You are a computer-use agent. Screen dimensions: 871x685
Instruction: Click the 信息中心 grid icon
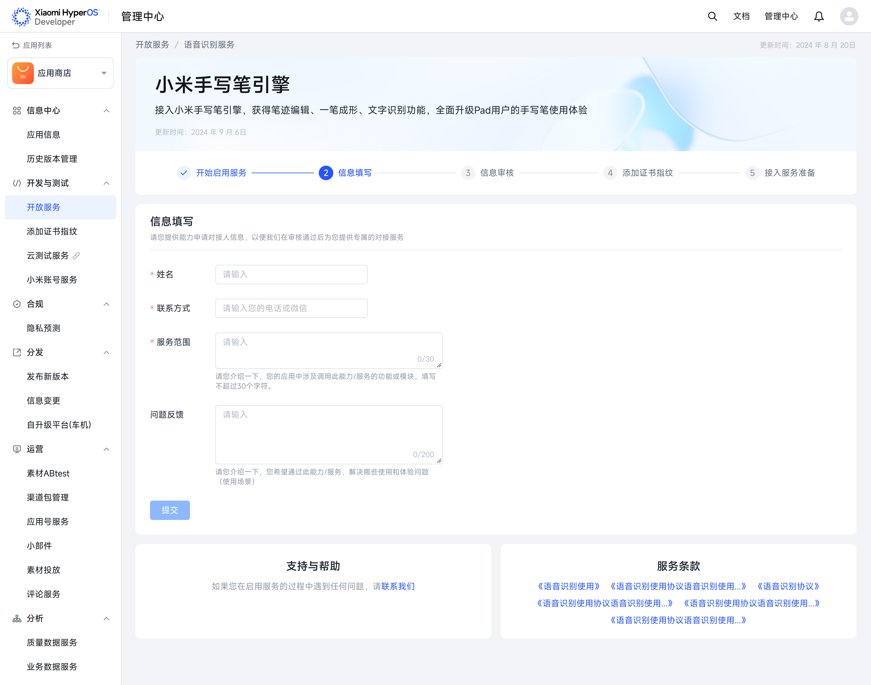point(17,111)
